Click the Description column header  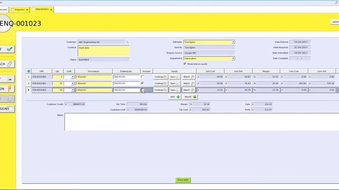pyautogui.click(x=94, y=71)
